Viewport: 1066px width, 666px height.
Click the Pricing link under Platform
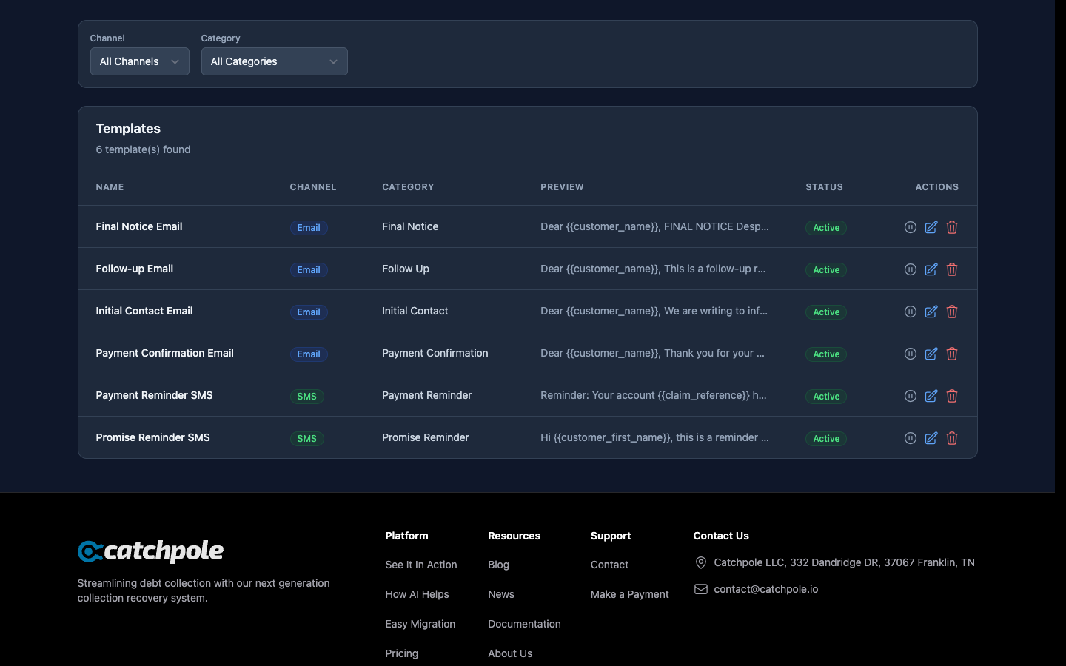coord(401,653)
